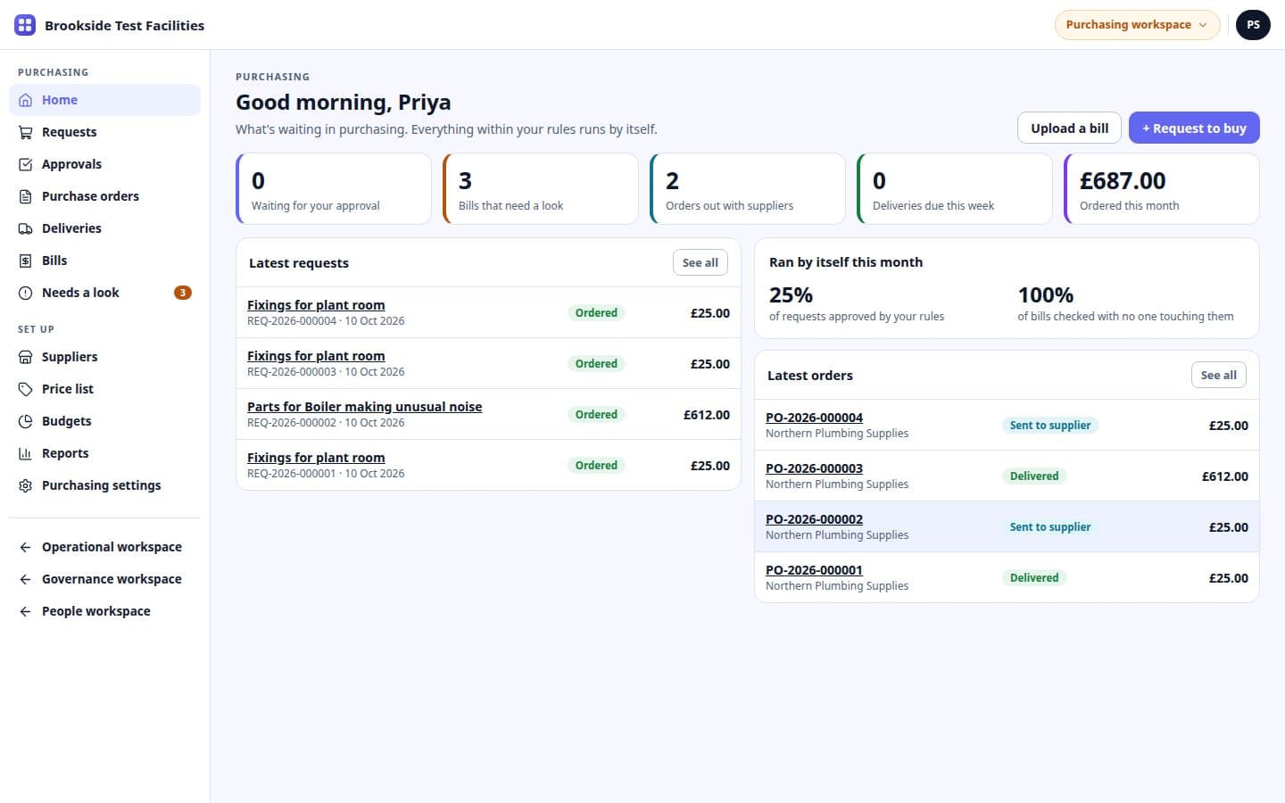Image resolution: width=1285 pixels, height=803 pixels.
Task: Click the Operational workspace back arrow icon
Action: pos(25,547)
